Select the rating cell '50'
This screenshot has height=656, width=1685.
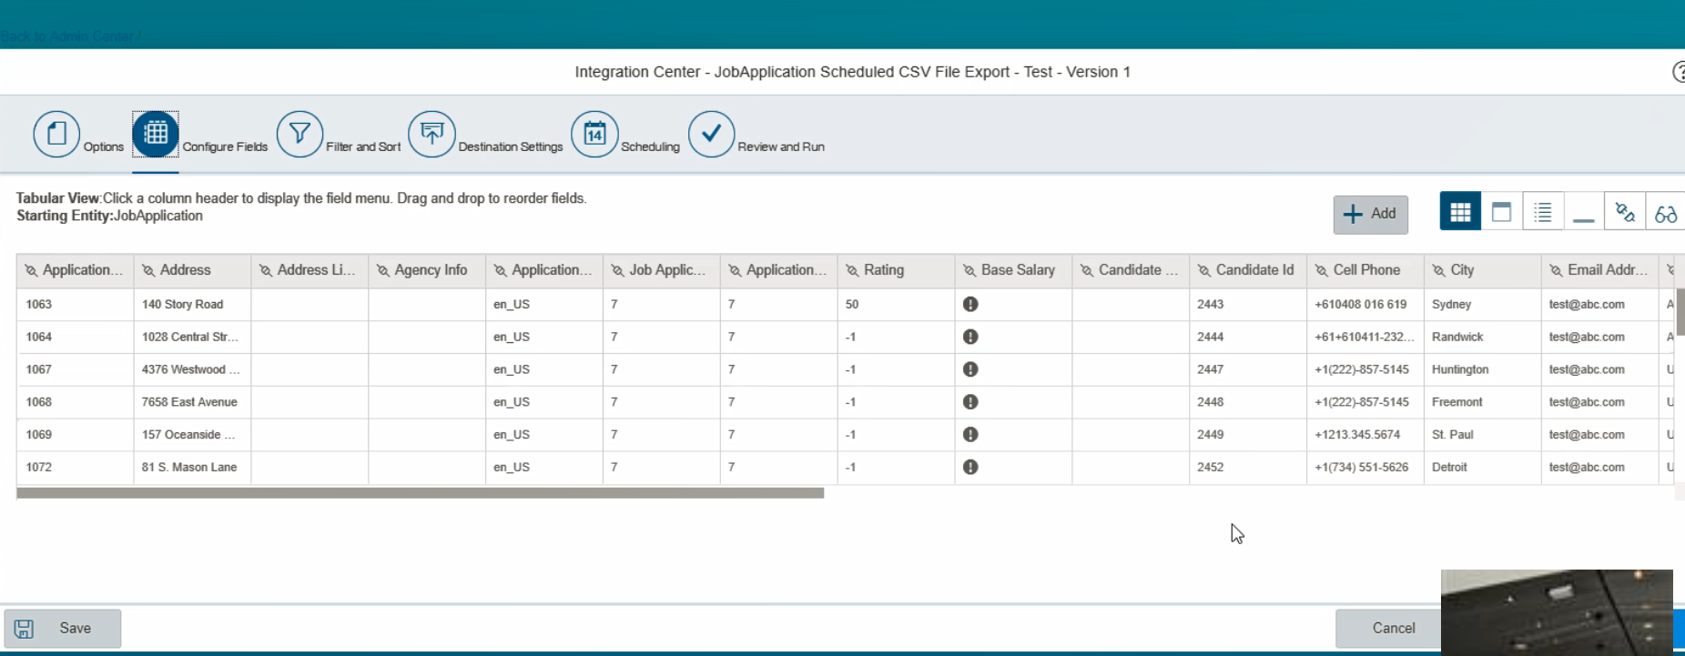(897, 304)
